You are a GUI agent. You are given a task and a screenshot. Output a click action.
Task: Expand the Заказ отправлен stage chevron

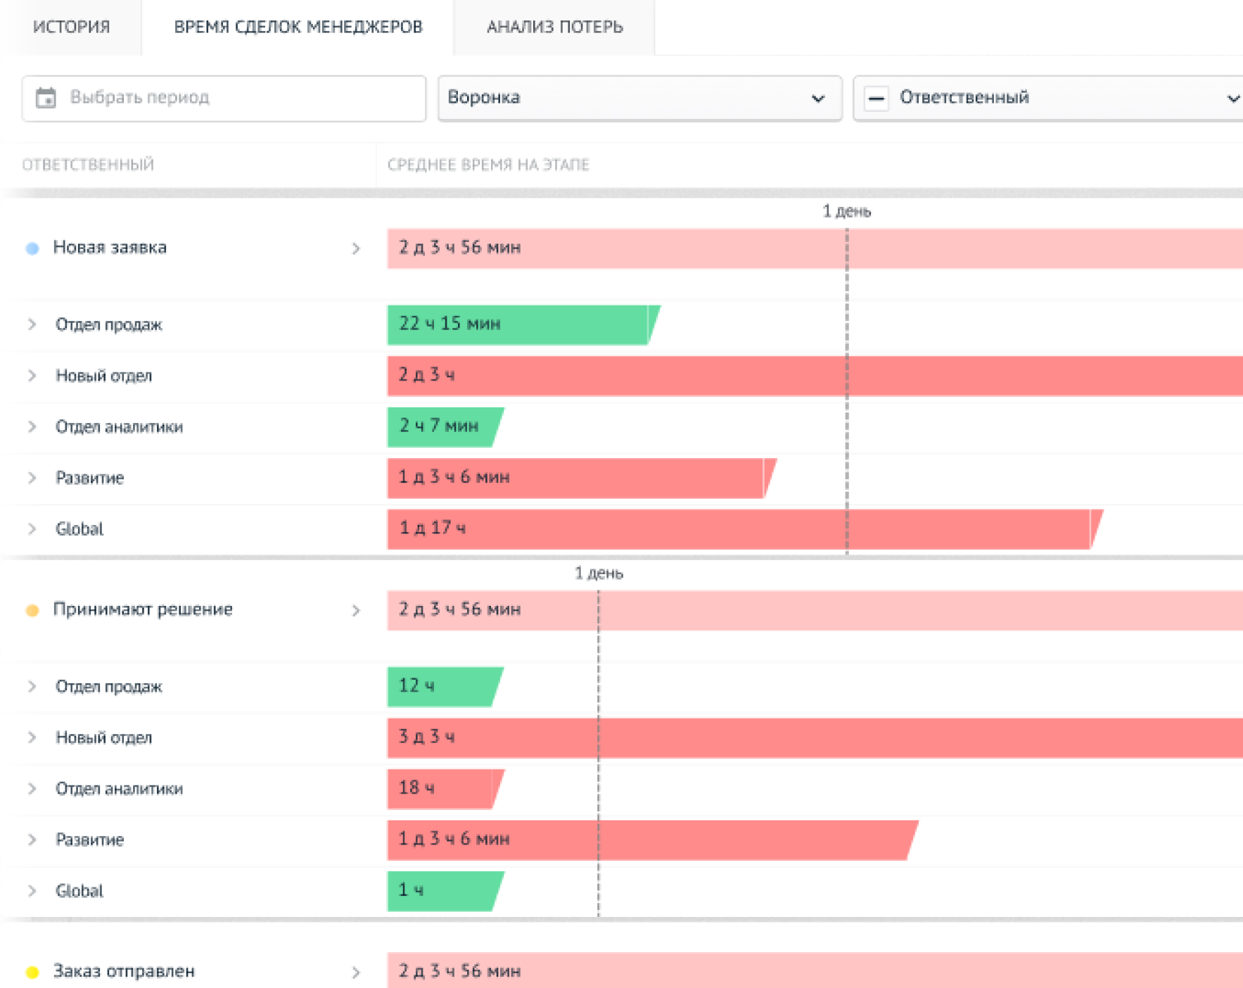pos(356,973)
